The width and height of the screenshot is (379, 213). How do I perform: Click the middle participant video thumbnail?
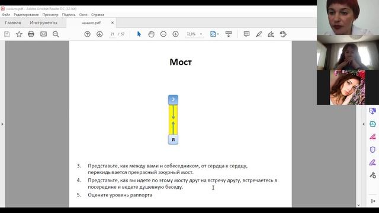pyautogui.click(x=348, y=53)
